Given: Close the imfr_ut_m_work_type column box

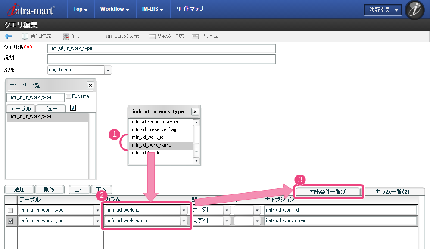Looking at the screenshot, I should point(195,112).
